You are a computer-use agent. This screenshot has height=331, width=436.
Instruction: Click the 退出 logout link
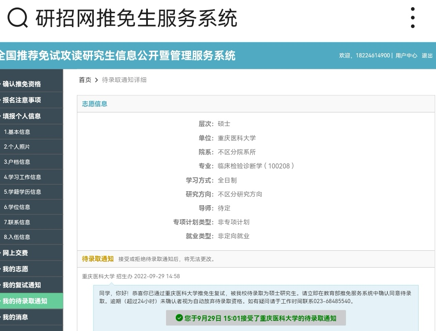(427, 56)
